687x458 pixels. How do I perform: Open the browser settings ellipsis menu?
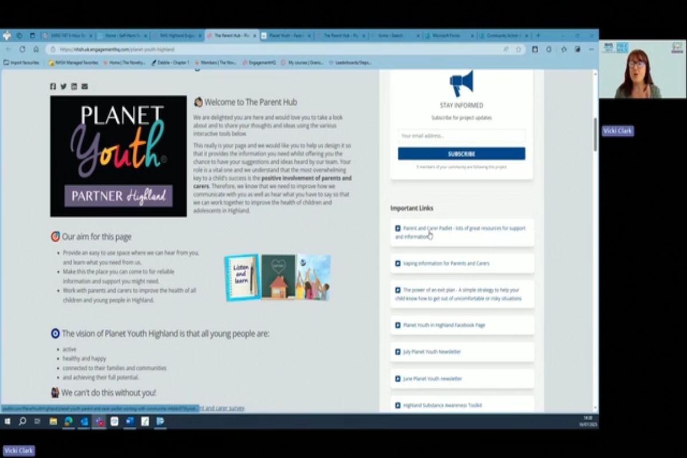click(591, 49)
